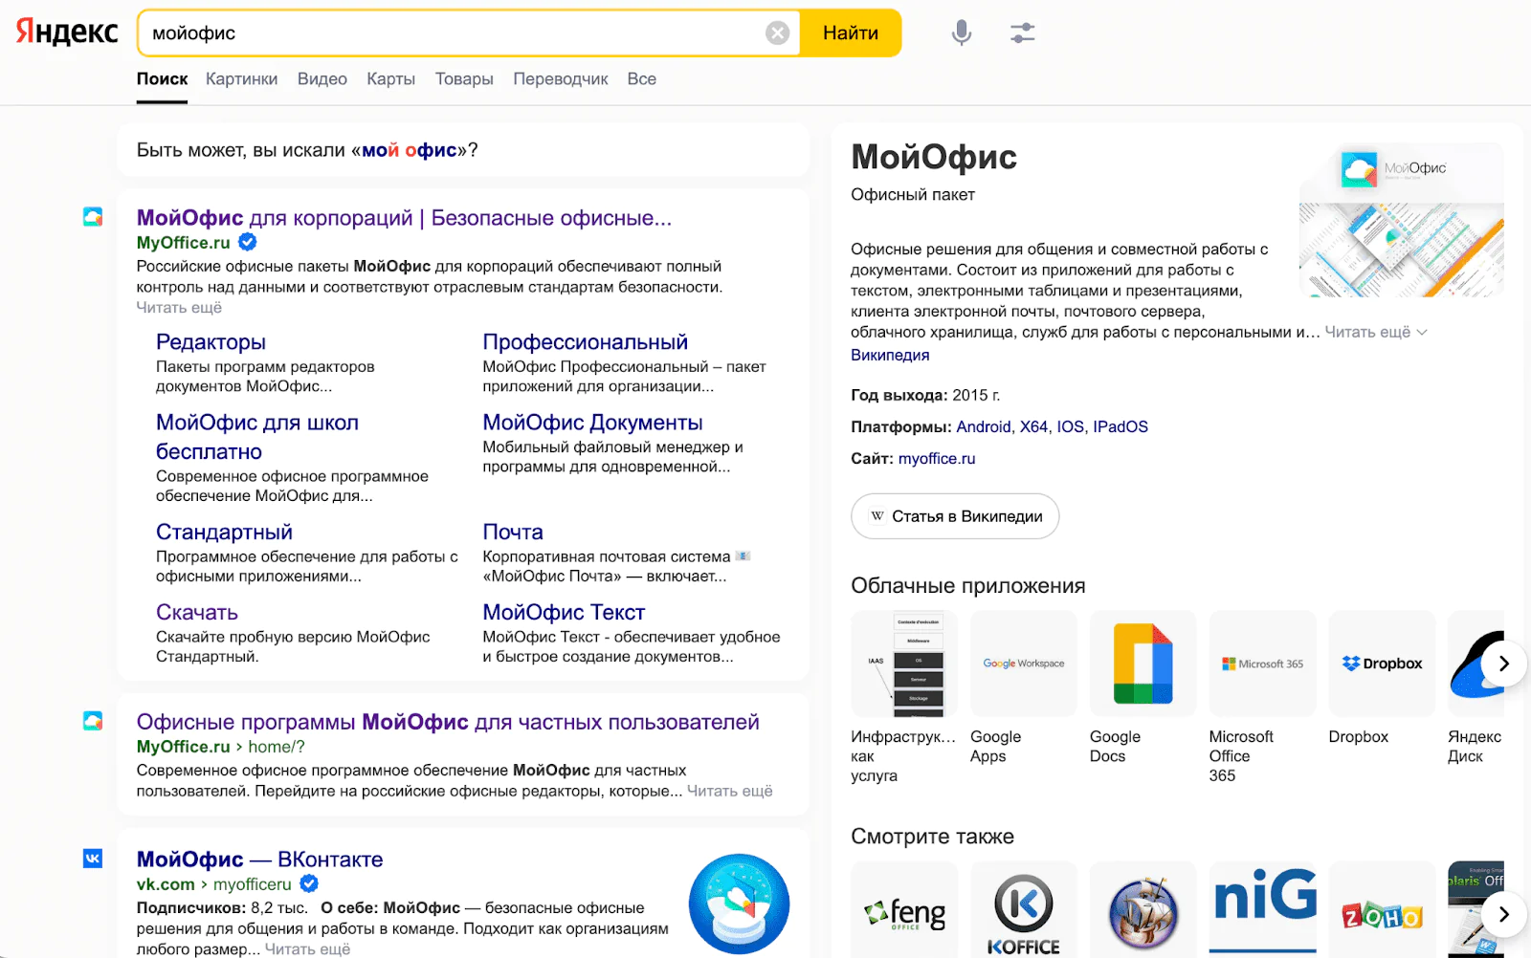The width and height of the screenshot is (1531, 958).
Task: Expand Читать ещё in second result
Action: coord(729,792)
